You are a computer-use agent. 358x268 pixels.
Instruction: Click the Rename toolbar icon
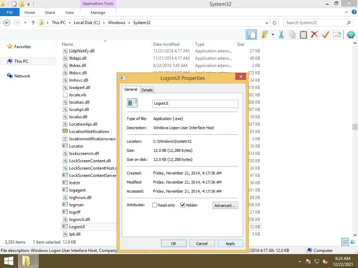tap(337, 35)
